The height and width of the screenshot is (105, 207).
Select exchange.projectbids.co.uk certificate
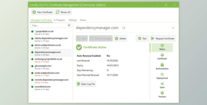coord(51,60)
